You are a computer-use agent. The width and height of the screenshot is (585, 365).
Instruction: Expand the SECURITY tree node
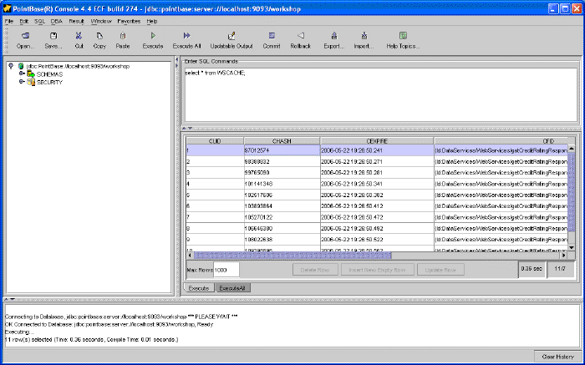click(x=22, y=82)
